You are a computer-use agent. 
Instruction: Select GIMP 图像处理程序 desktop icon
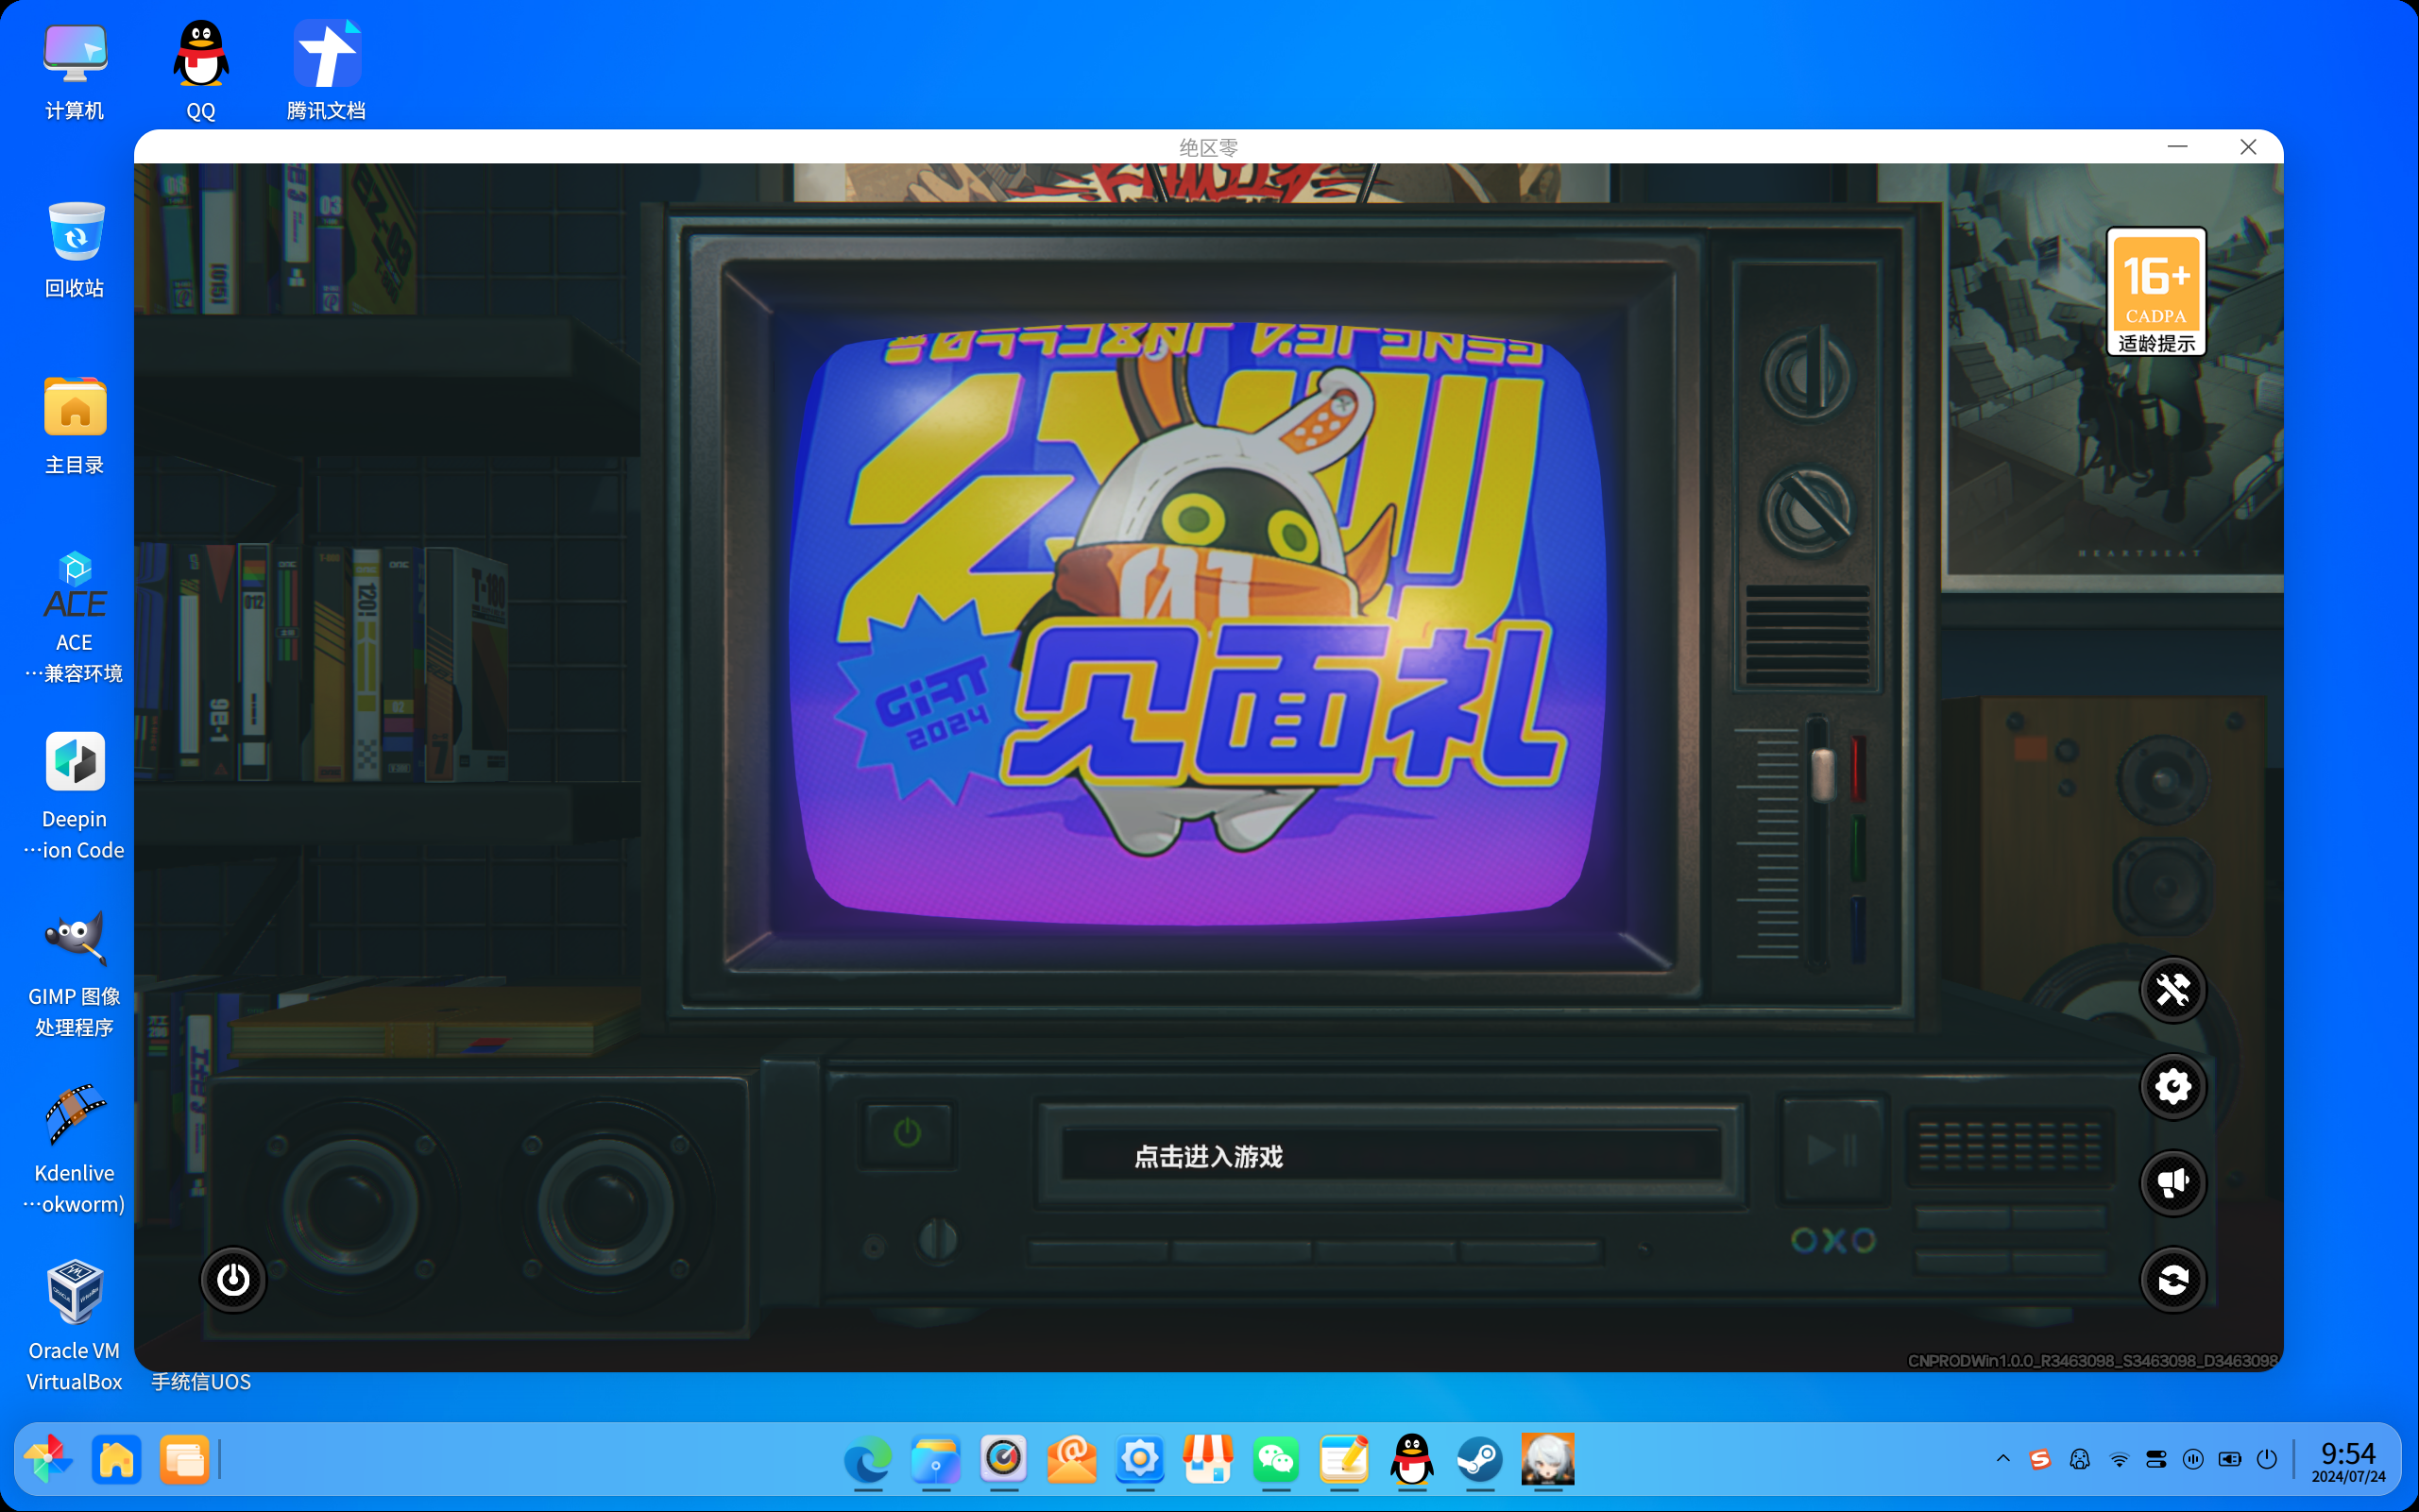click(75, 972)
